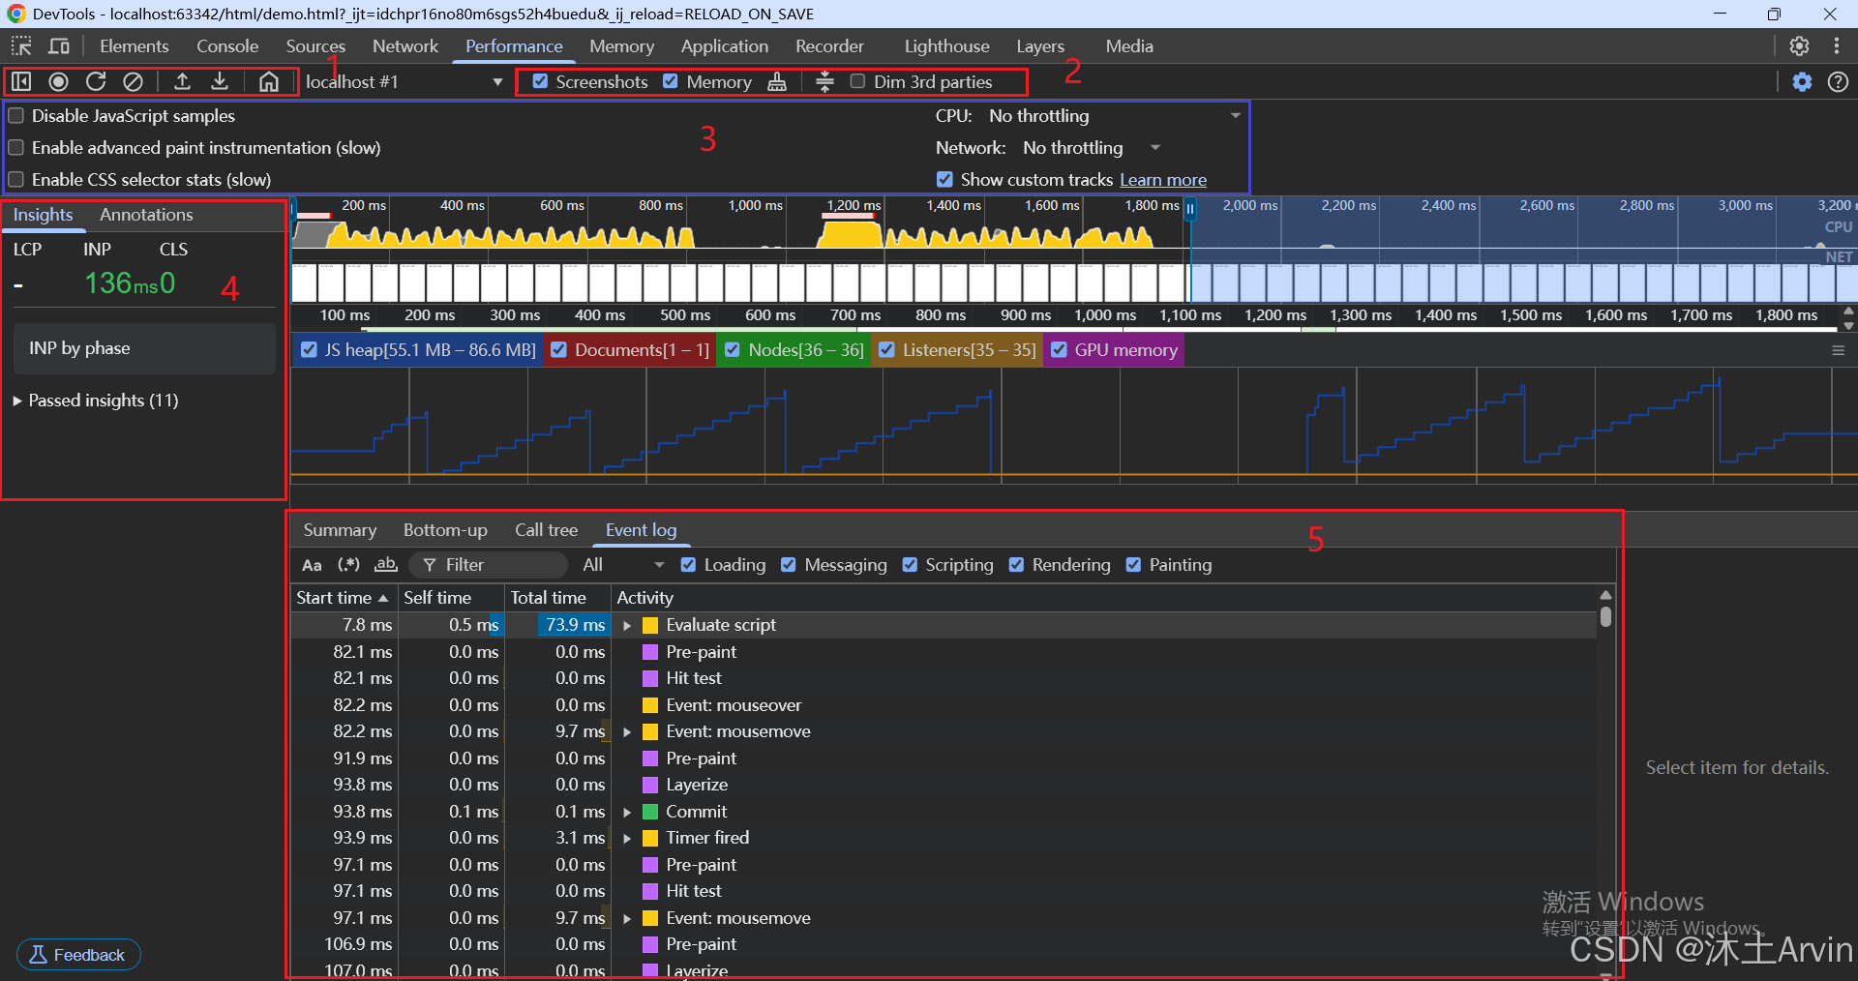This screenshot has height=981, width=1858.
Task: Toggle Show custom tracks checkbox
Action: click(944, 179)
